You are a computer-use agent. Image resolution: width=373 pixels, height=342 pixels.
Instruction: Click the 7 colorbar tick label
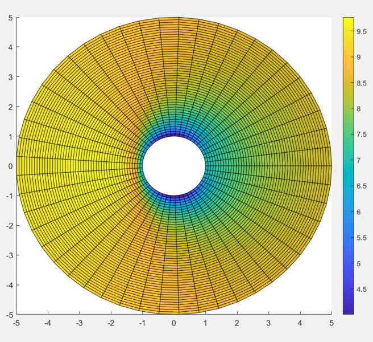(x=360, y=161)
